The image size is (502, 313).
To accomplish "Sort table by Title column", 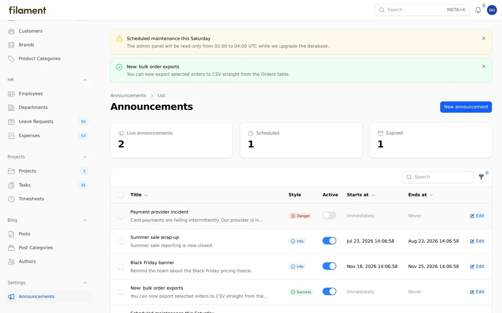I will [139, 195].
